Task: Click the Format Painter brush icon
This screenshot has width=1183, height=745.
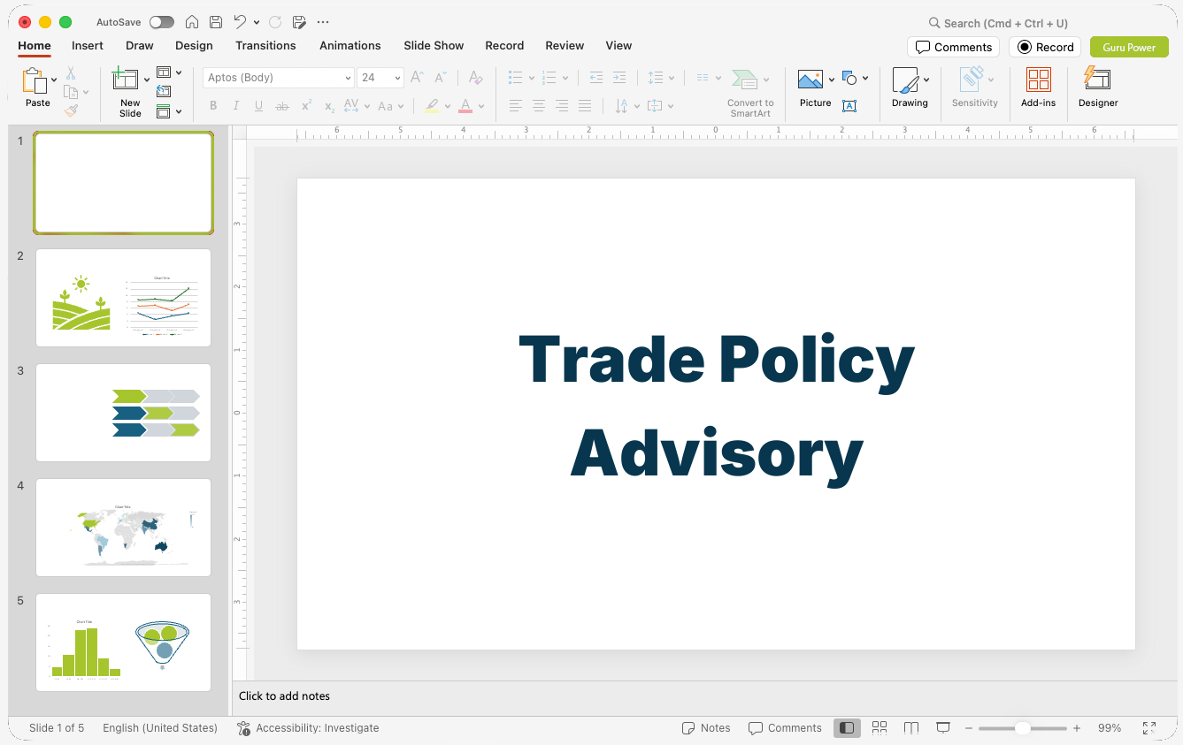Action: 71,110
